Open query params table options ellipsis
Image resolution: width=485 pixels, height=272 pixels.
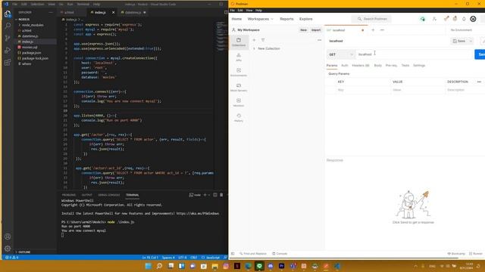[x=479, y=82]
